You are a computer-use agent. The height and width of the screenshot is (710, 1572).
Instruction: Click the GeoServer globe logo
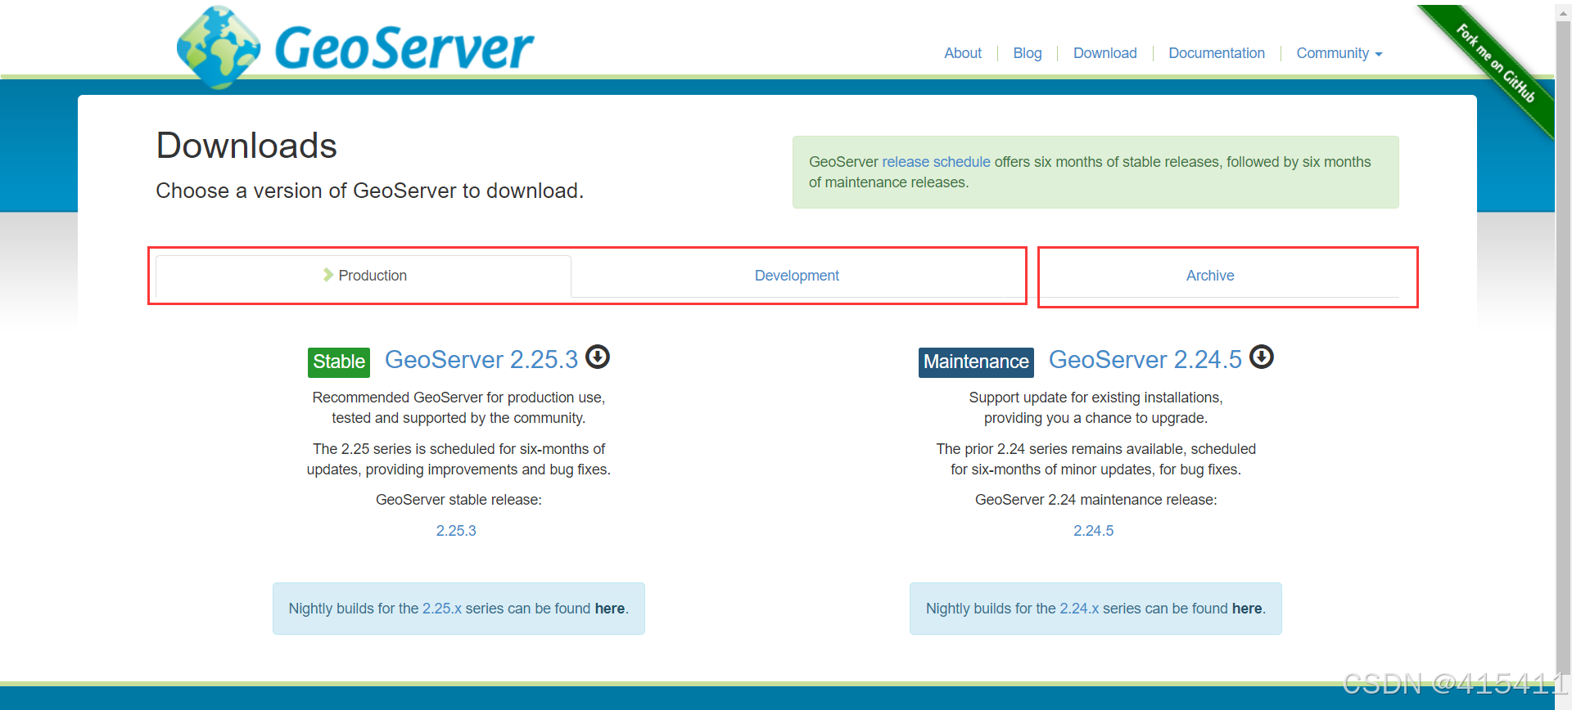pos(219,47)
